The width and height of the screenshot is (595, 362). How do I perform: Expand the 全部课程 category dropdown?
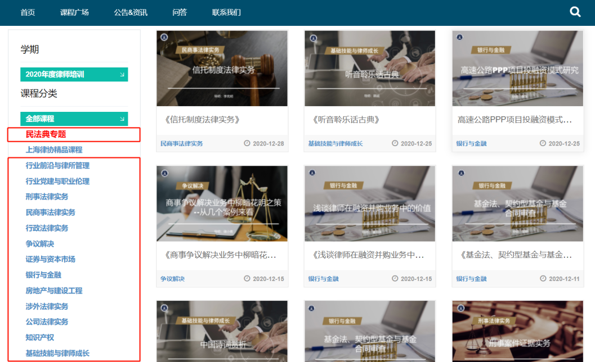pos(74,119)
